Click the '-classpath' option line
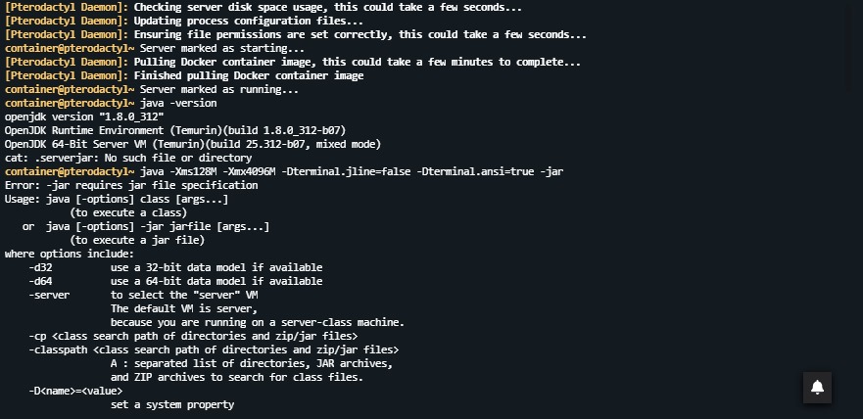Viewport: 863px width, 419px height. tap(214, 349)
